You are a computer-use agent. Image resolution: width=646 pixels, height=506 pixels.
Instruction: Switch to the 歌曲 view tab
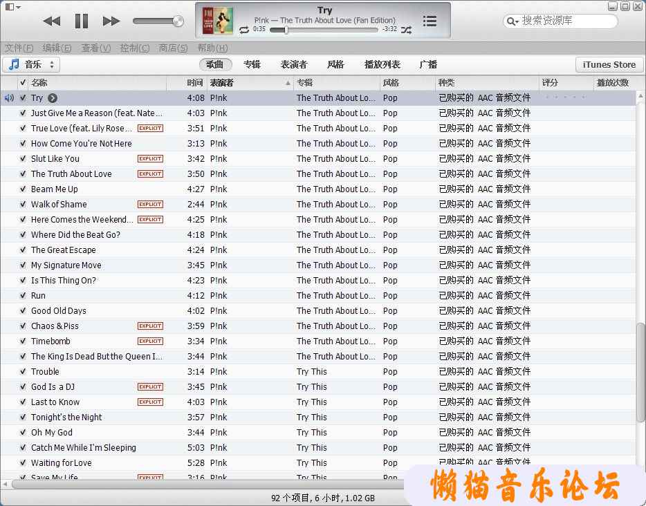(x=216, y=65)
